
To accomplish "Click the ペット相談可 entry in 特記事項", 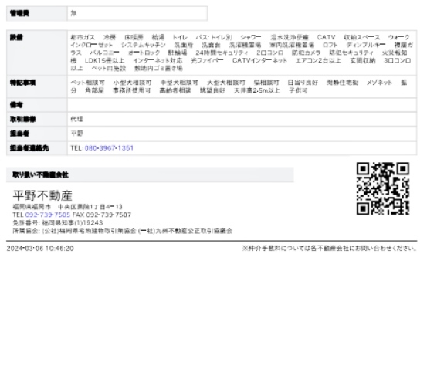I will (87, 83).
